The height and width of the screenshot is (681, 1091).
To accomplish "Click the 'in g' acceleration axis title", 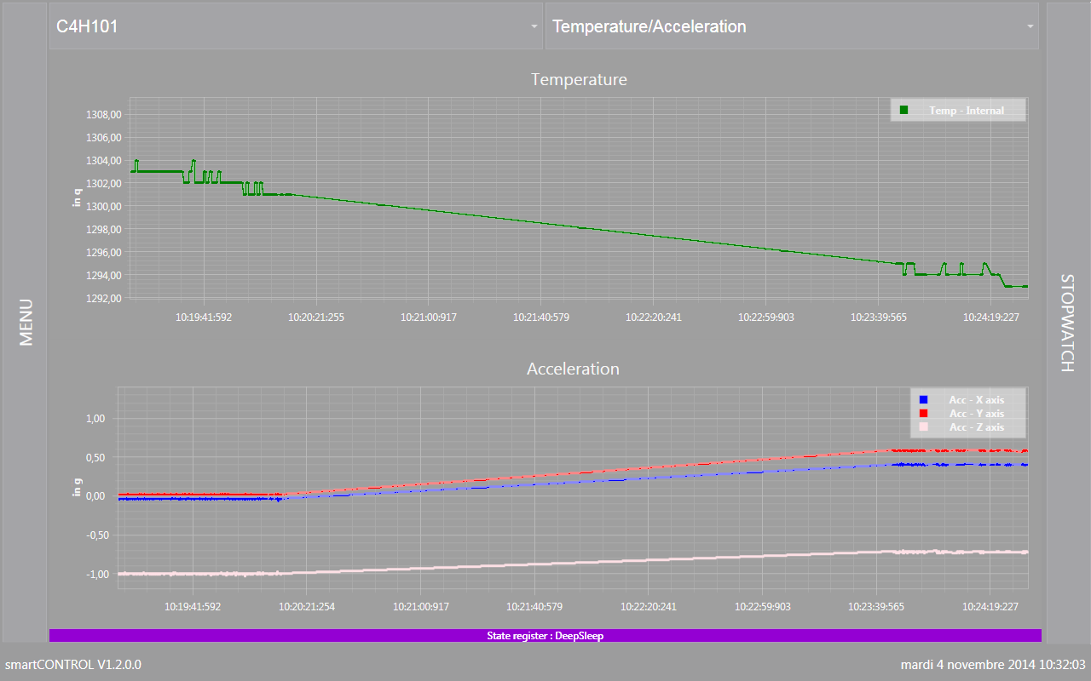I will 78,487.
